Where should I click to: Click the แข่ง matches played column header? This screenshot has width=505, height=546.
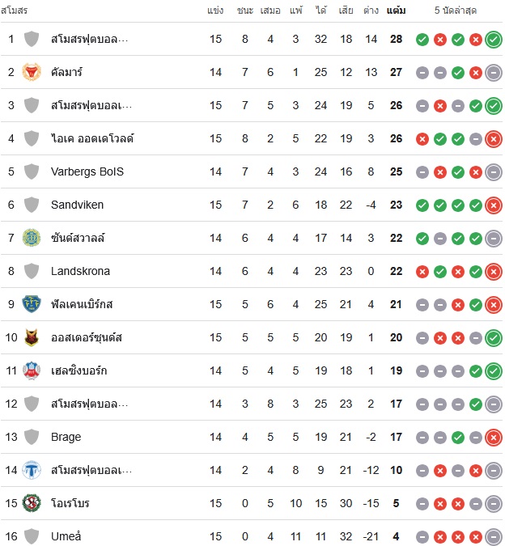[x=215, y=11]
